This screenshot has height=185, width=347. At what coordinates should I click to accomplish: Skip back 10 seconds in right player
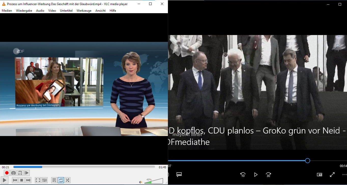[243, 175]
